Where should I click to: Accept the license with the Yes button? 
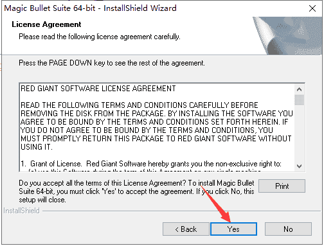(x=233, y=229)
